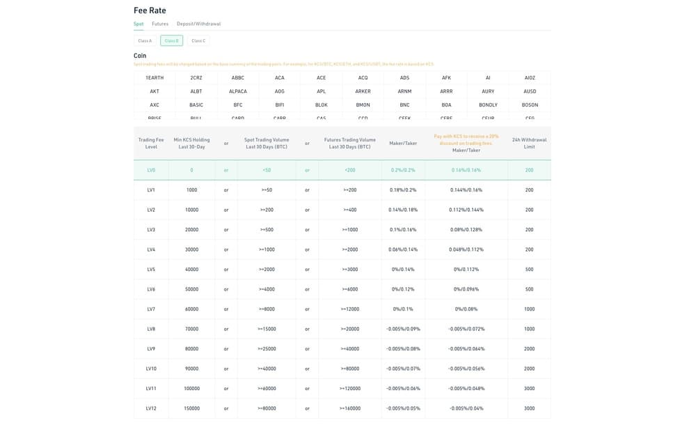This screenshot has width=696, height=425.
Task: Click the LV6 level cell
Action: click(x=151, y=289)
